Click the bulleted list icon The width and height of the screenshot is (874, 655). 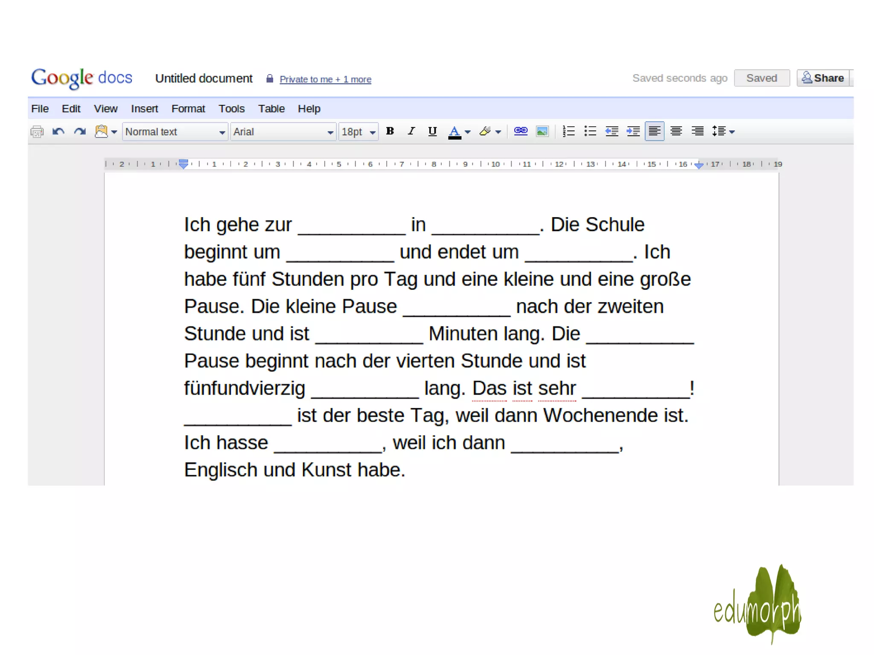pyautogui.click(x=590, y=131)
